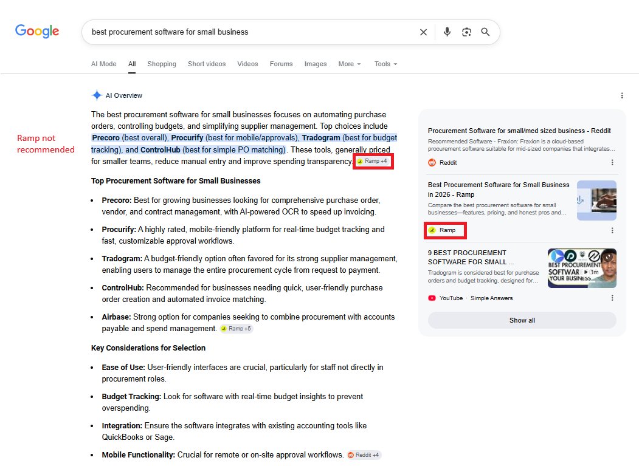
Task: Start voice search with microphone icon
Action: pyautogui.click(x=447, y=32)
